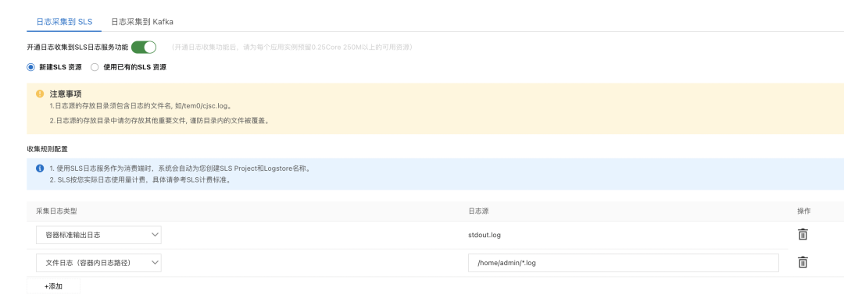Screen dimensions: 844x305
Task: Click the gray hint about reserving 0.25Core 250M
Action: click(x=291, y=48)
